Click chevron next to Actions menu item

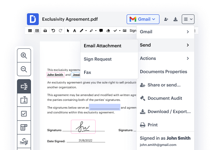coord(188,58)
